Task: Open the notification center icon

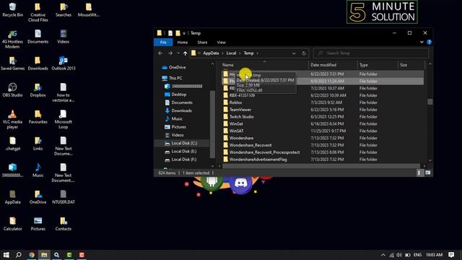Action: (x=451, y=255)
